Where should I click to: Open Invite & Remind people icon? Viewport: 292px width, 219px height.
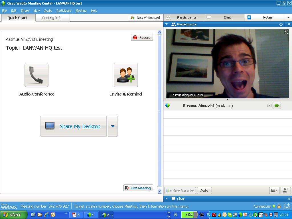tap(126, 75)
